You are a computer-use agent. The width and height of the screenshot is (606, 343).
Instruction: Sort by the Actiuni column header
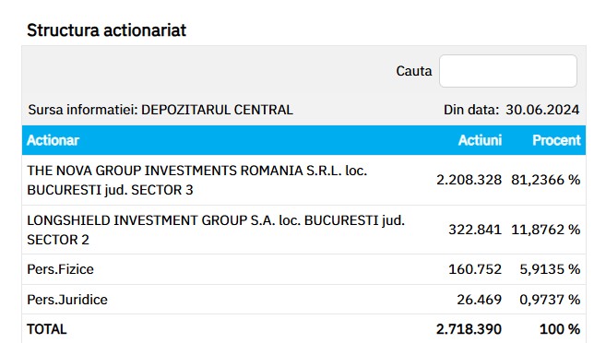pyautogui.click(x=480, y=140)
